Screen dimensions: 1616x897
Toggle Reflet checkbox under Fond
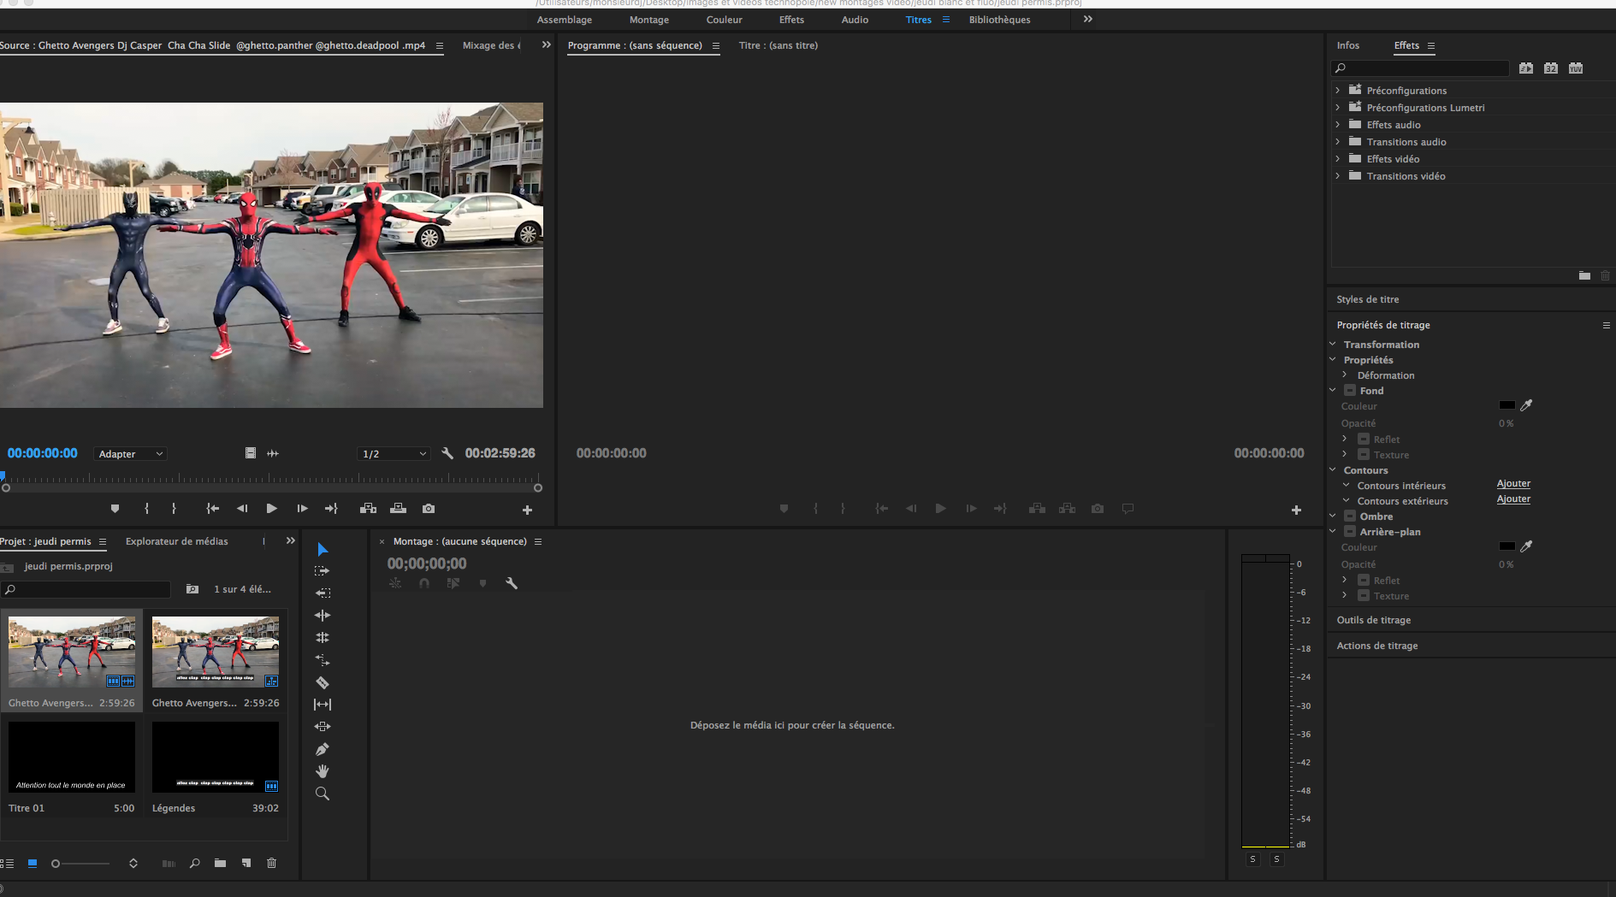[1364, 439]
